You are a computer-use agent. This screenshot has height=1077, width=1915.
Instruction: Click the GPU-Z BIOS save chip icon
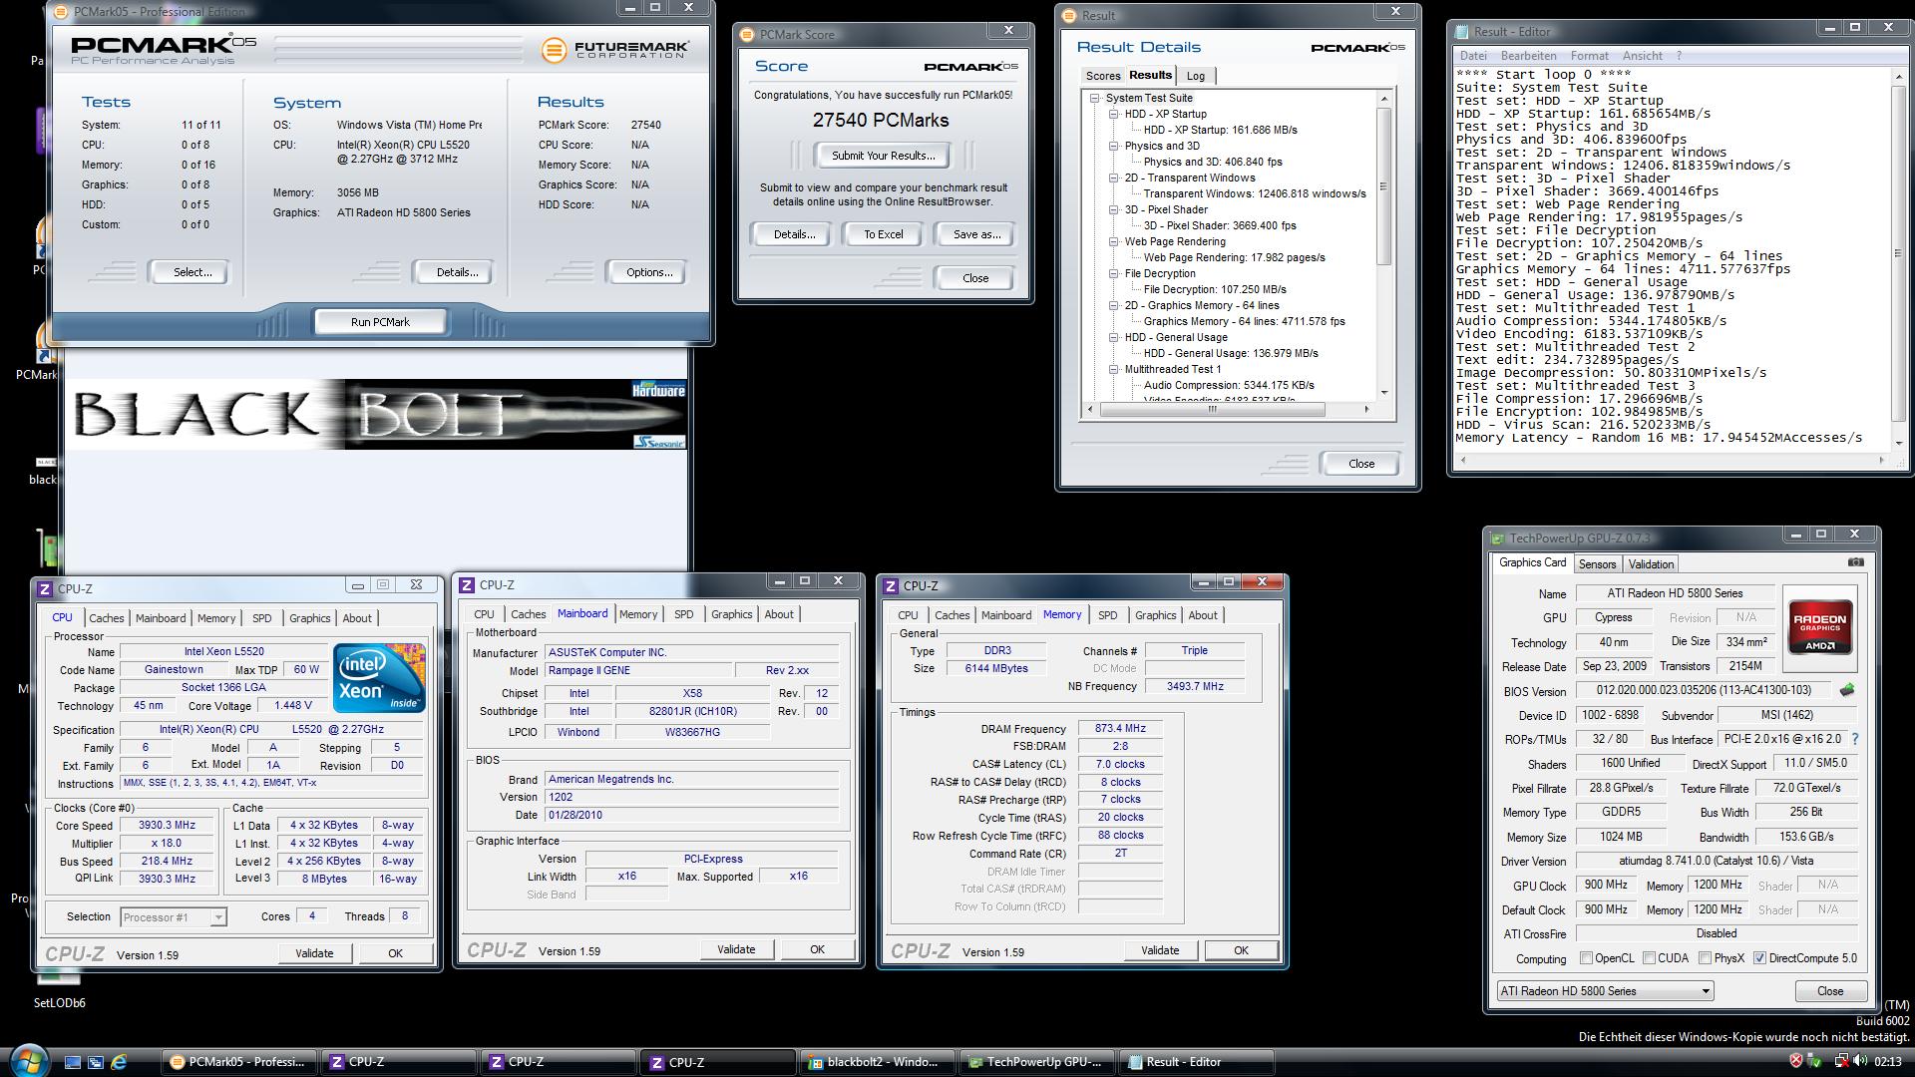tap(1847, 690)
